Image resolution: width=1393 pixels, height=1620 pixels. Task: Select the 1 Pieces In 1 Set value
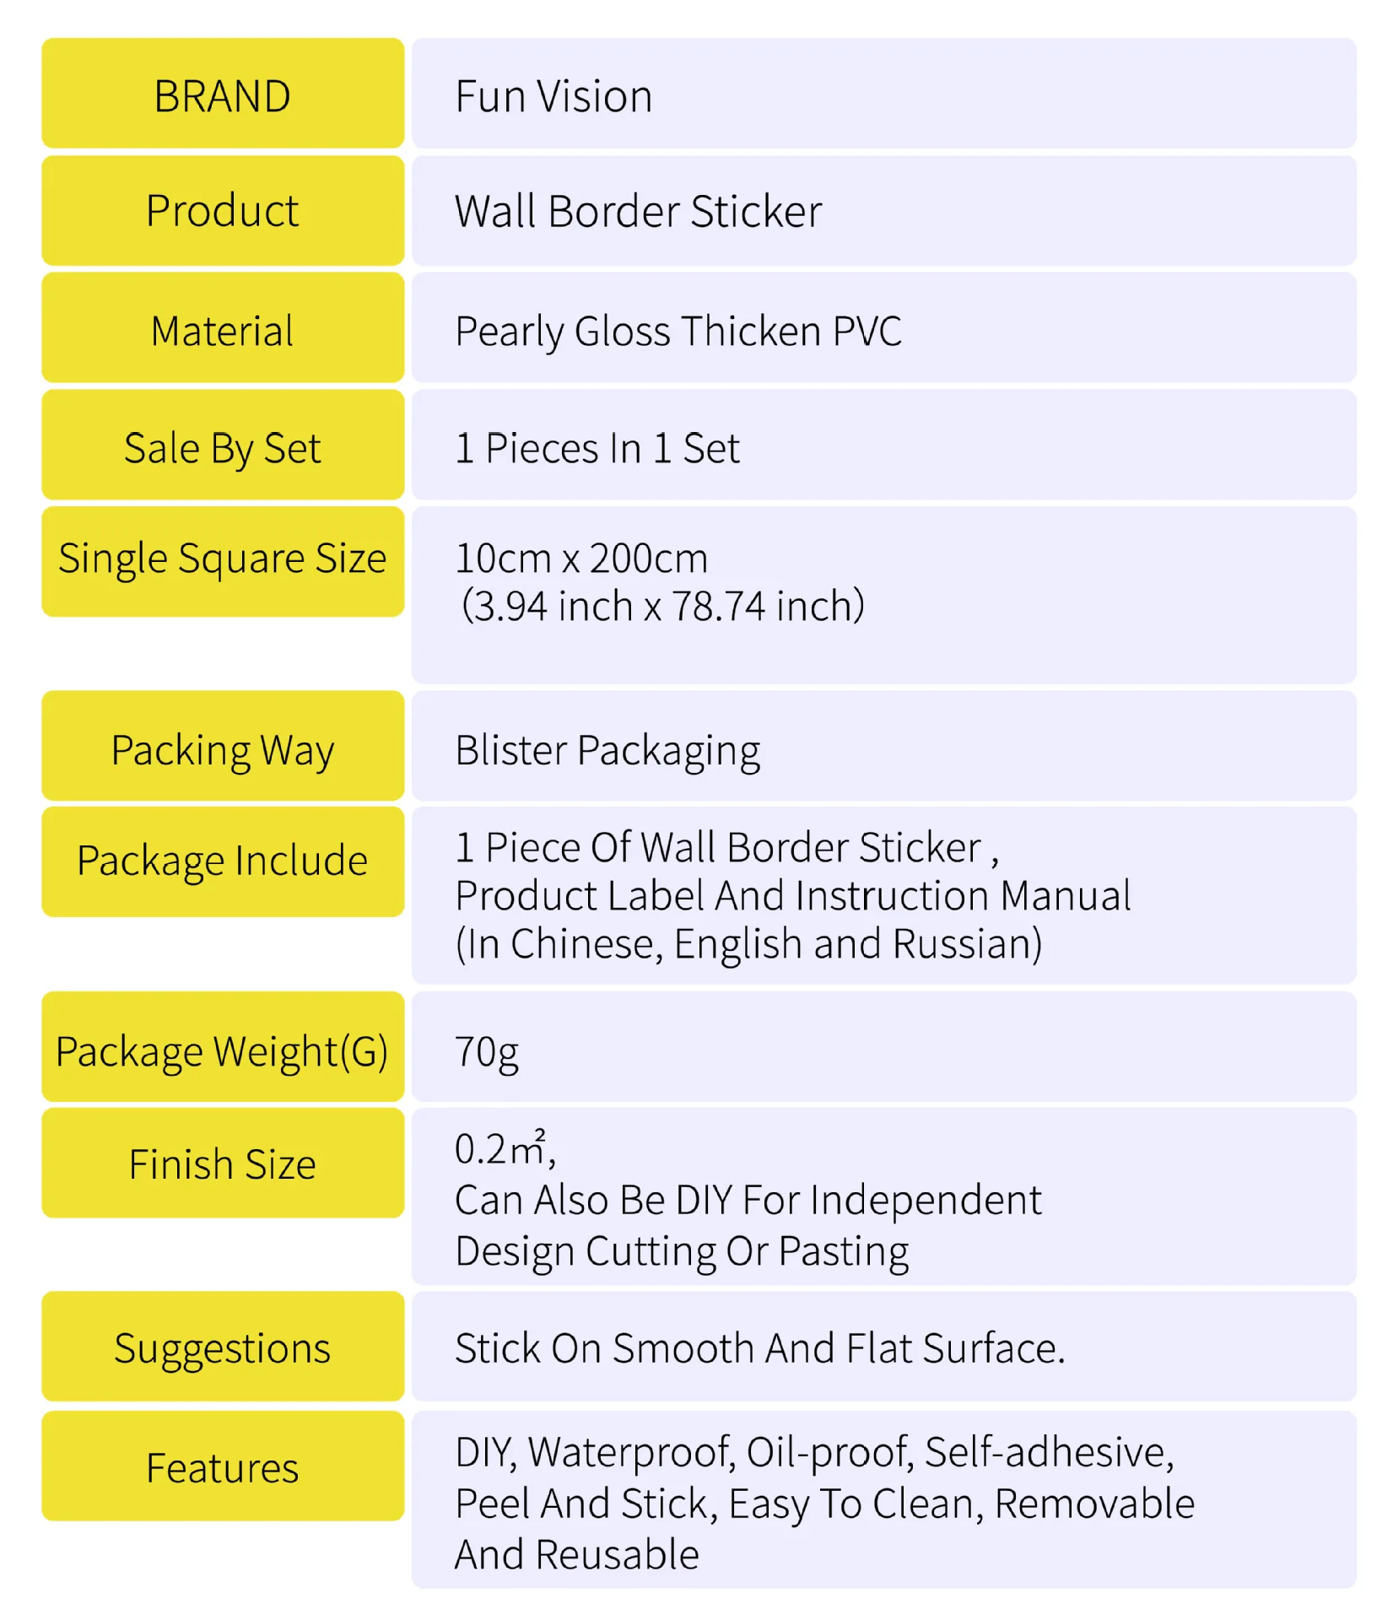pos(597,448)
